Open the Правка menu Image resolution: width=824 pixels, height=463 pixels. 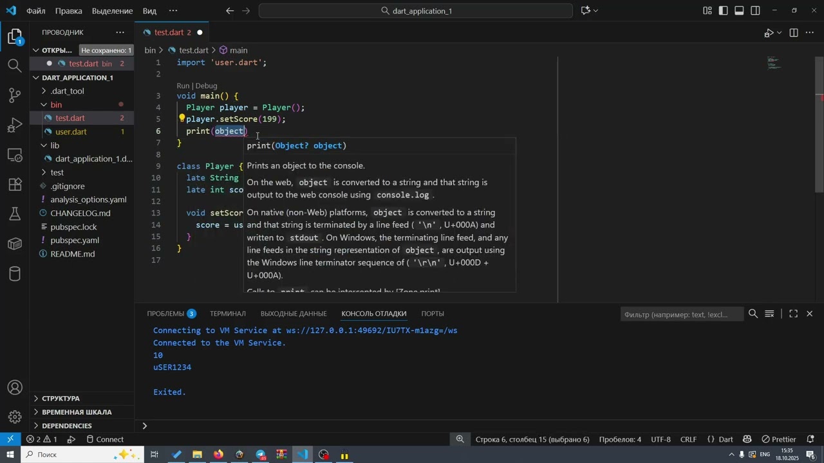pyautogui.click(x=68, y=11)
